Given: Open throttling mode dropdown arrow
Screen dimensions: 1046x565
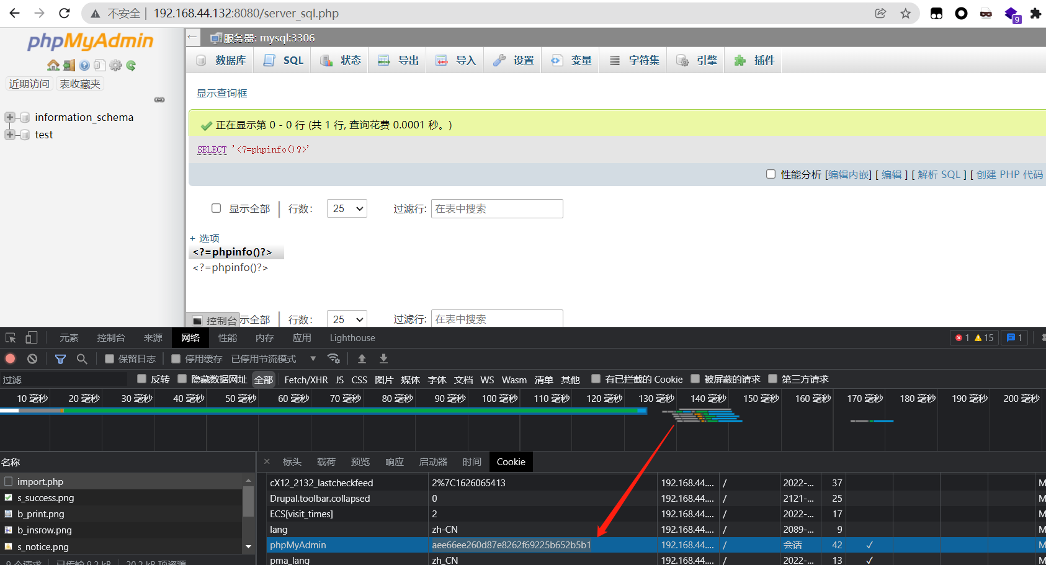Looking at the screenshot, I should [313, 358].
